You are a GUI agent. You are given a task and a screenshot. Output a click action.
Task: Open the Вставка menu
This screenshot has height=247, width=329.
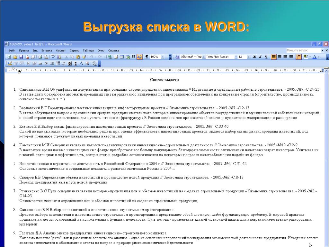(x=47, y=50)
